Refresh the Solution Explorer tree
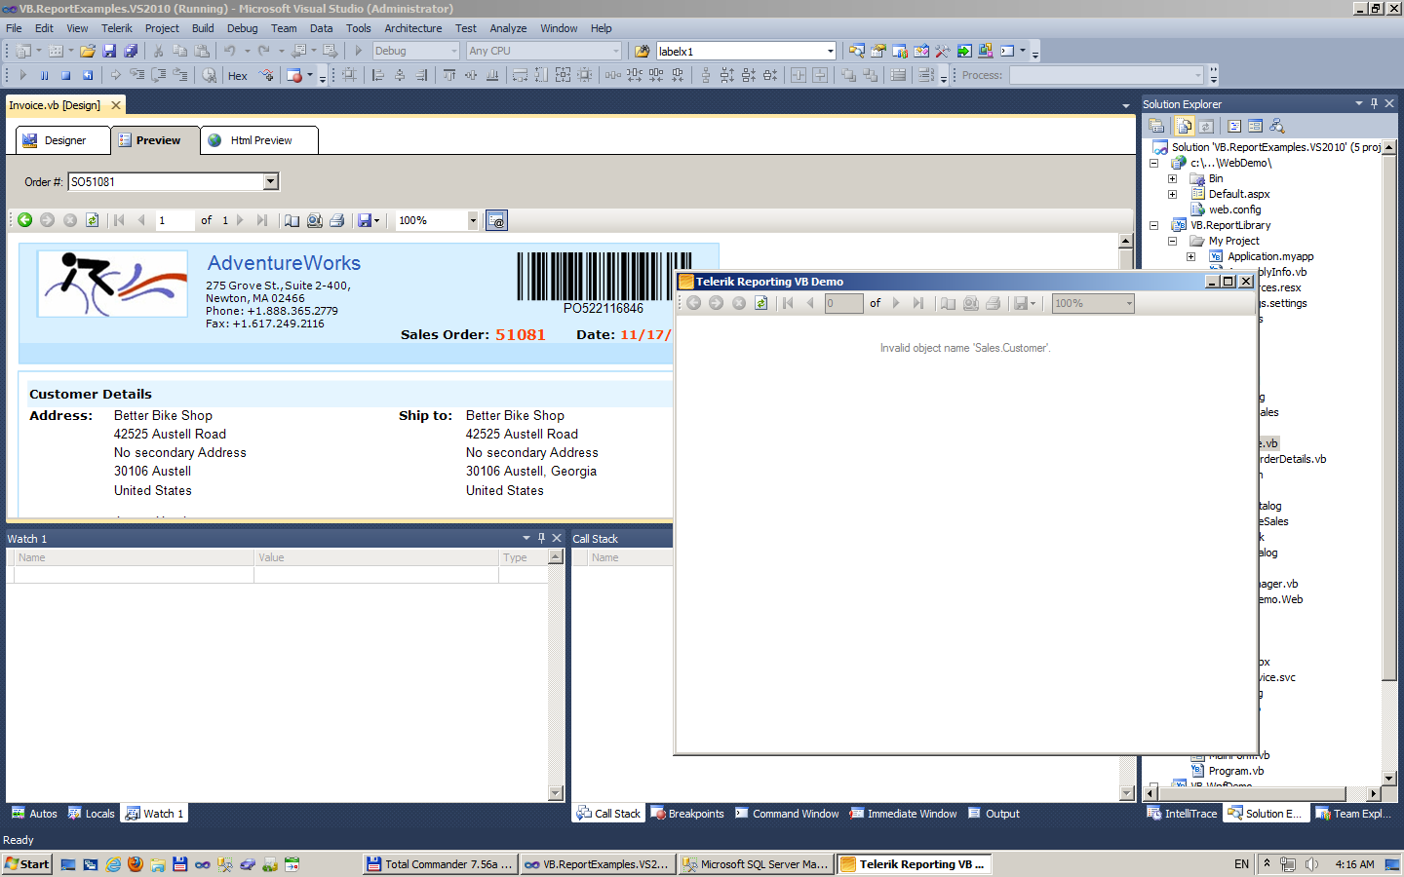 tap(1206, 126)
